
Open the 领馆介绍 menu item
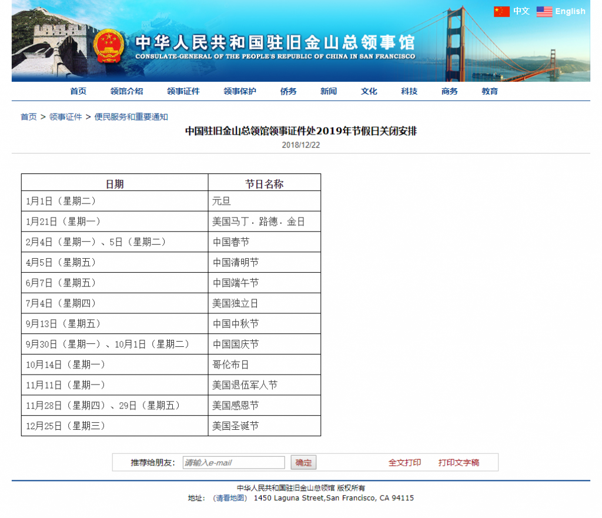(126, 91)
